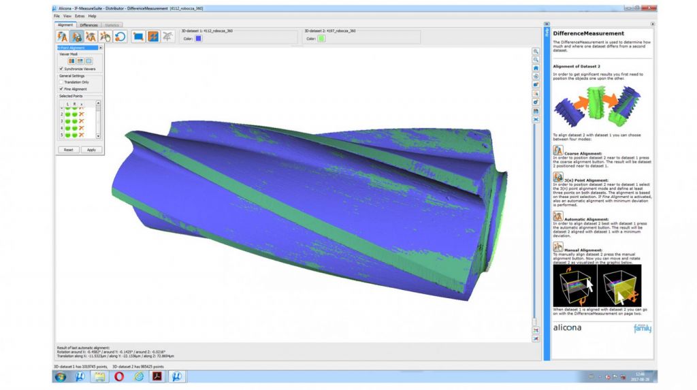
Task: Choose side-by-side viewer mode icon
Action: [71, 61]
